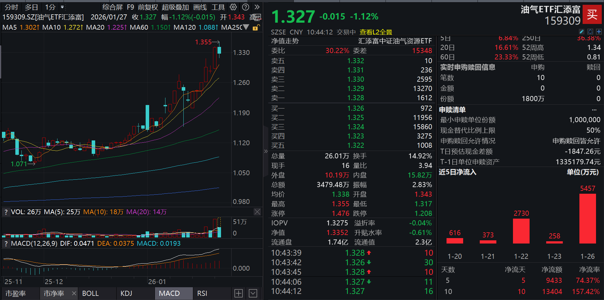Open the MA250 dropdown triangle
This screenshot has width=604, height=300.
[x=245, y=28]
